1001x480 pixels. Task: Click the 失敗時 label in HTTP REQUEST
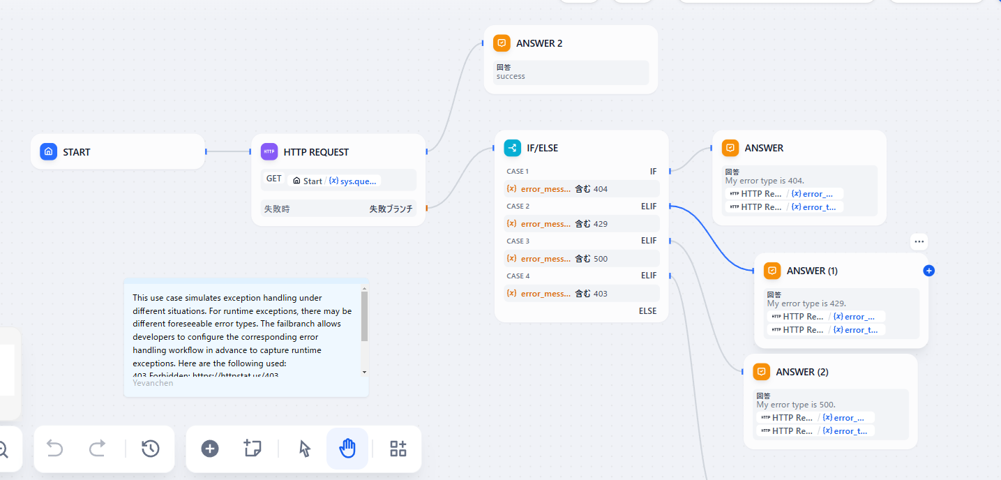tap(276, 209)
